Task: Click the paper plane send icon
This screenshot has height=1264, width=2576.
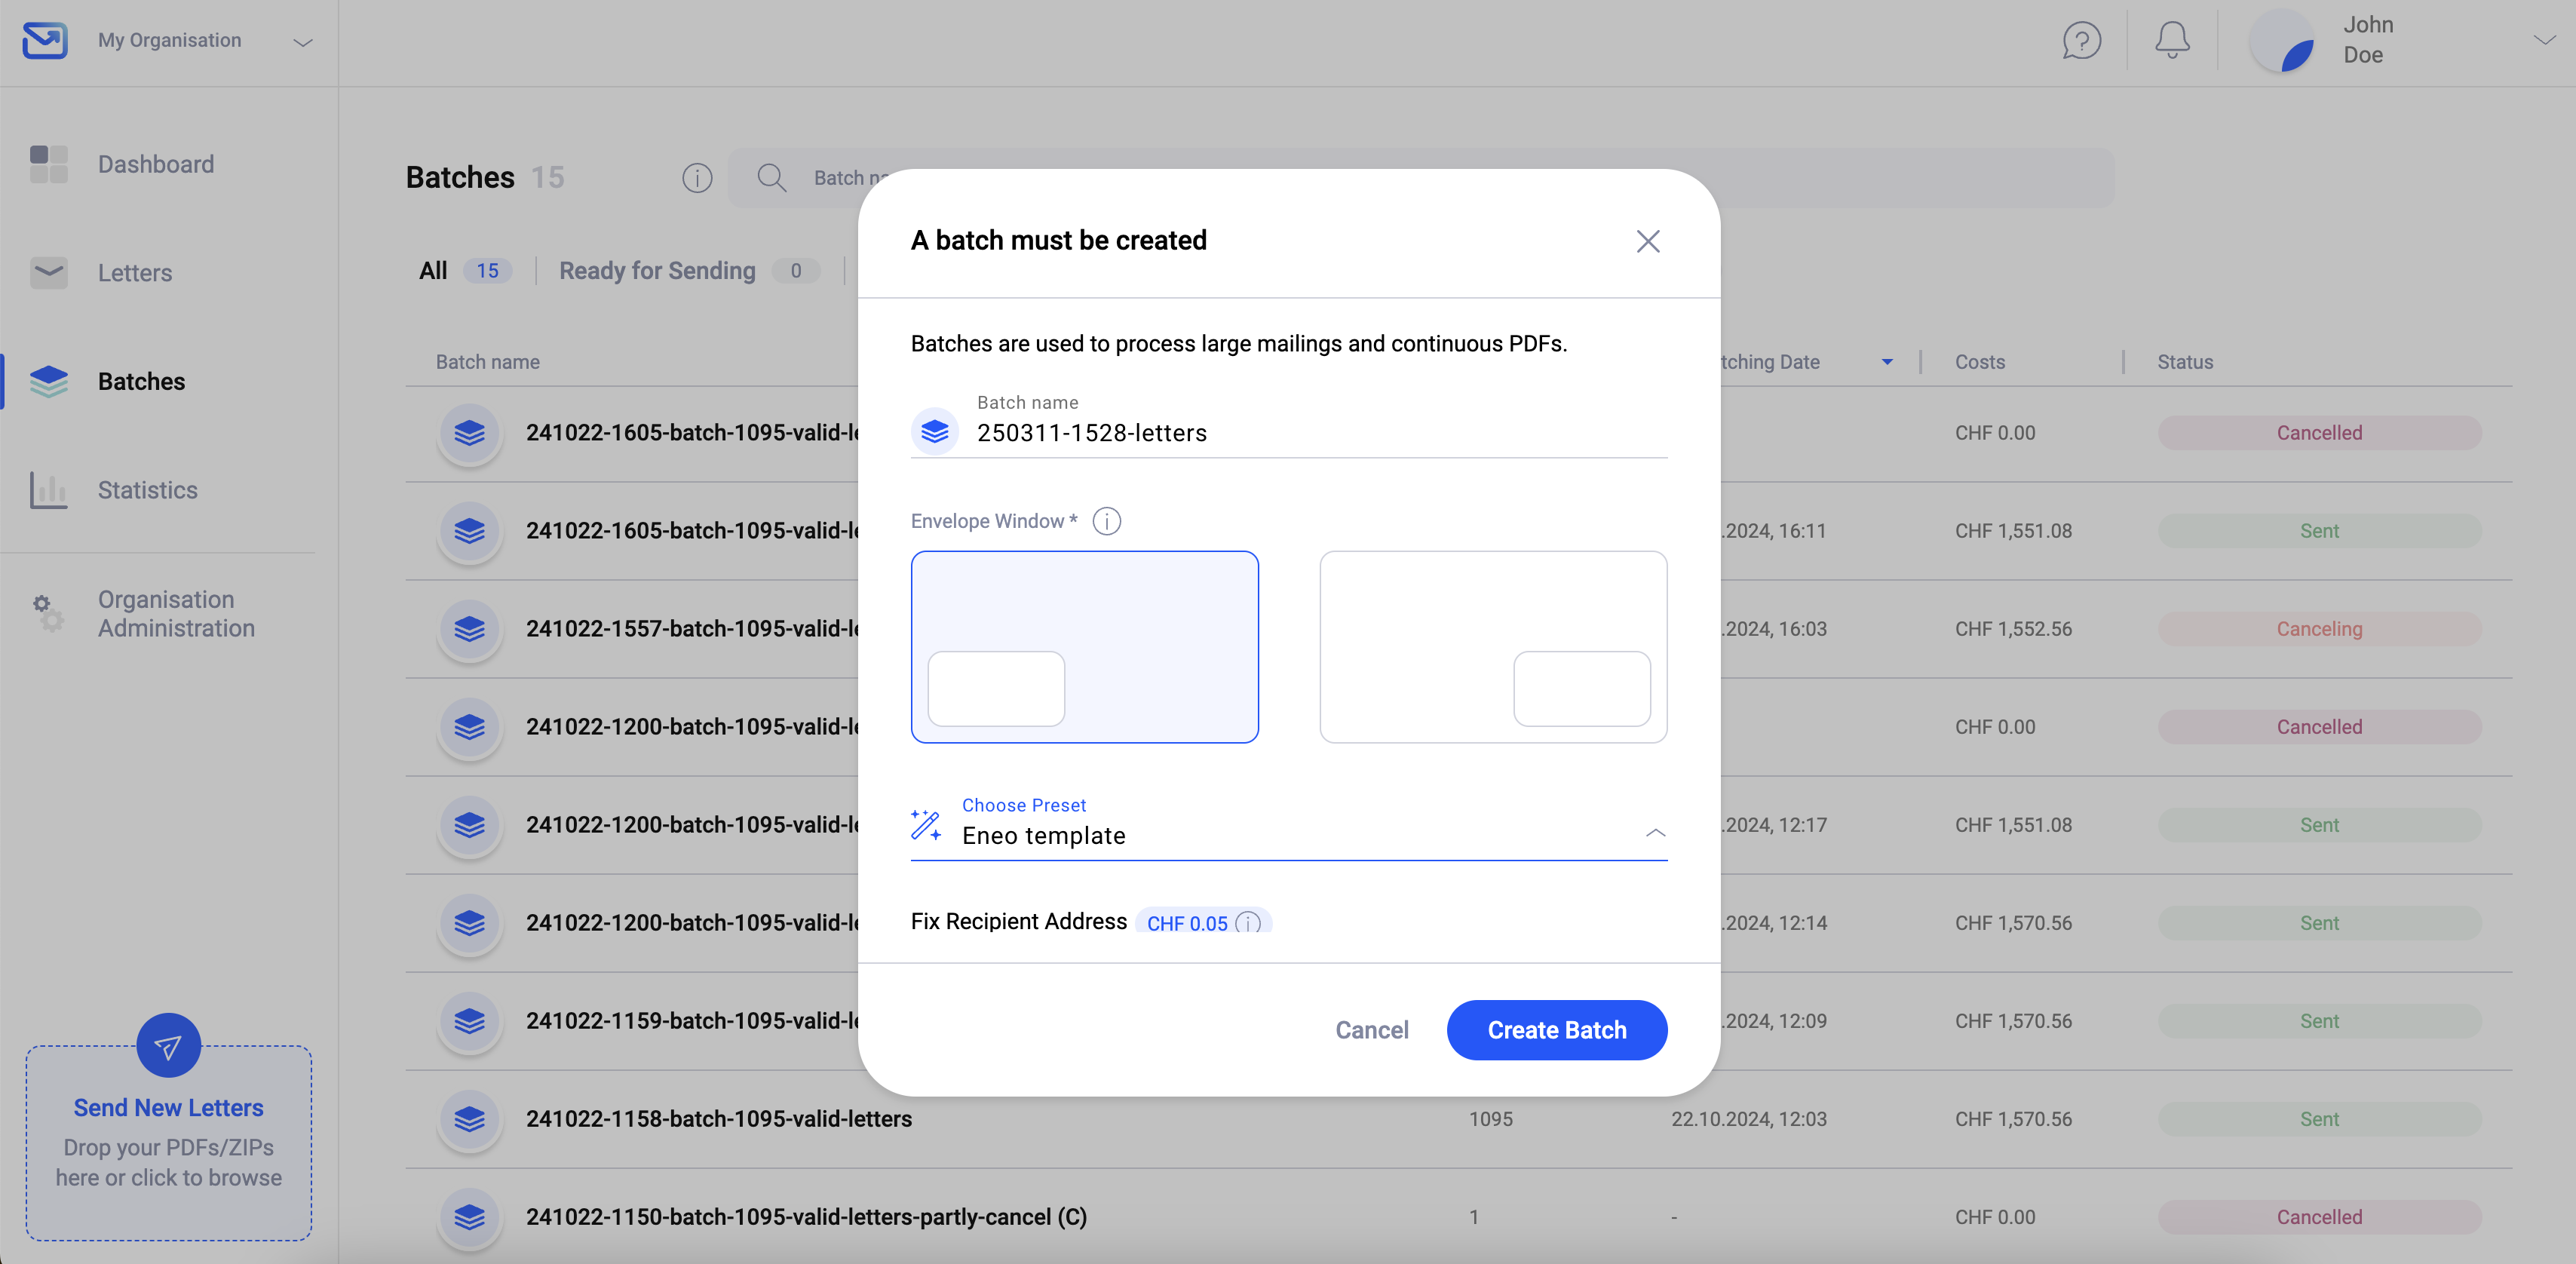Action: 168,1046
